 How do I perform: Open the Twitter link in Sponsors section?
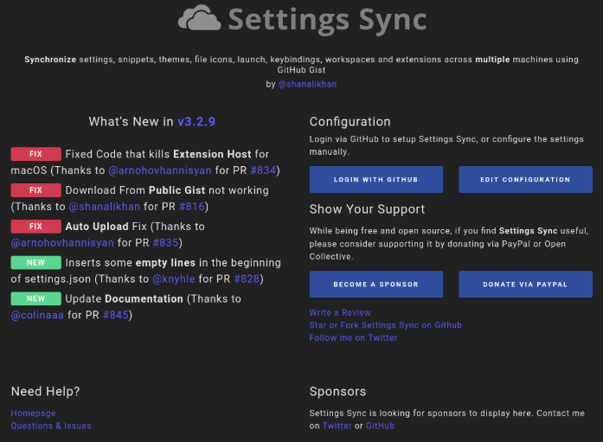pos(337,426)
